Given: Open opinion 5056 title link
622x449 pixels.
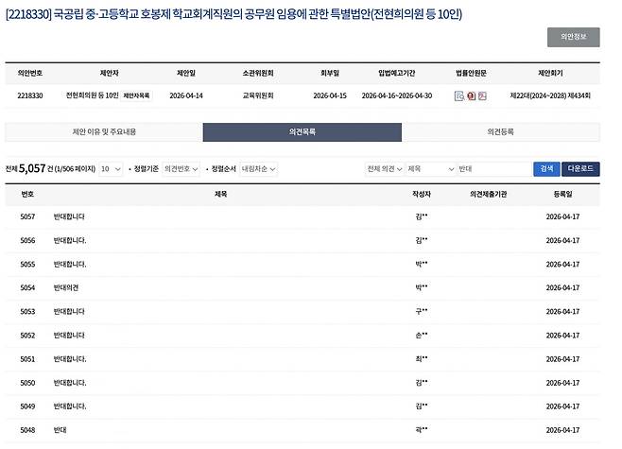Looking at the screenshot, I should [70, 240].
